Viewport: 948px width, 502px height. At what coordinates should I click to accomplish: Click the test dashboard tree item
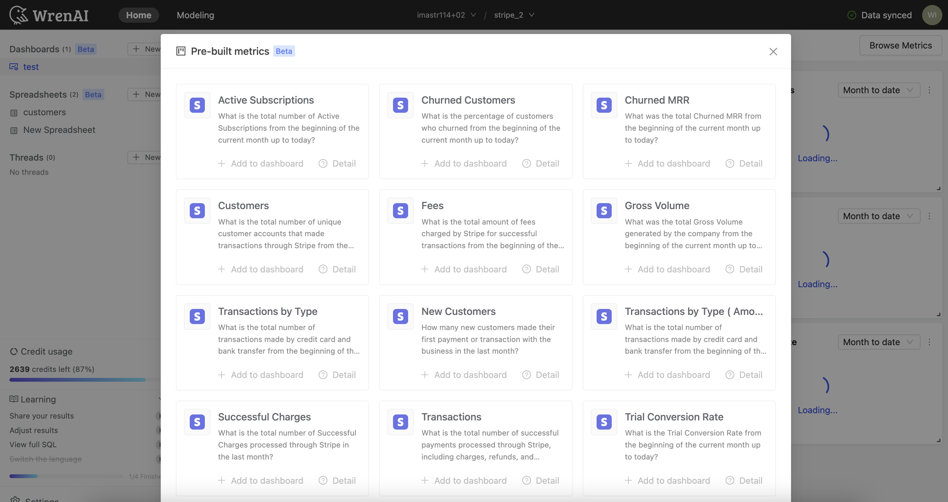tap(31, 66)
